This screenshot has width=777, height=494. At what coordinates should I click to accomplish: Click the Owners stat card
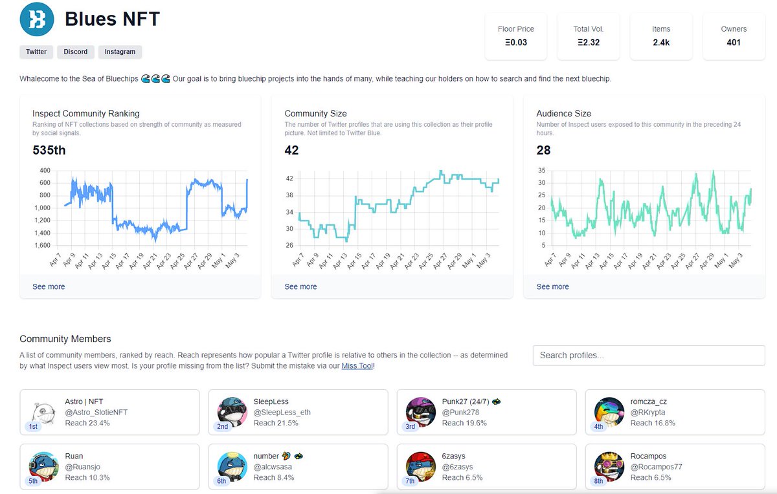734,36
